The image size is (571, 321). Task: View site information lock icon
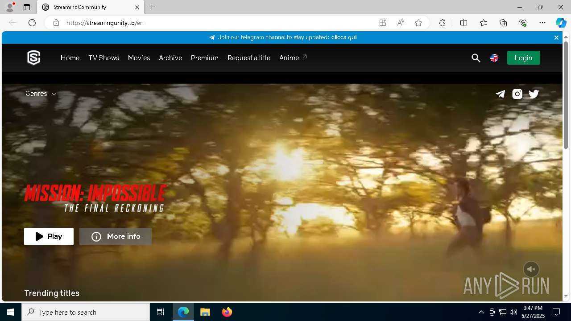[x=56, y=23]
